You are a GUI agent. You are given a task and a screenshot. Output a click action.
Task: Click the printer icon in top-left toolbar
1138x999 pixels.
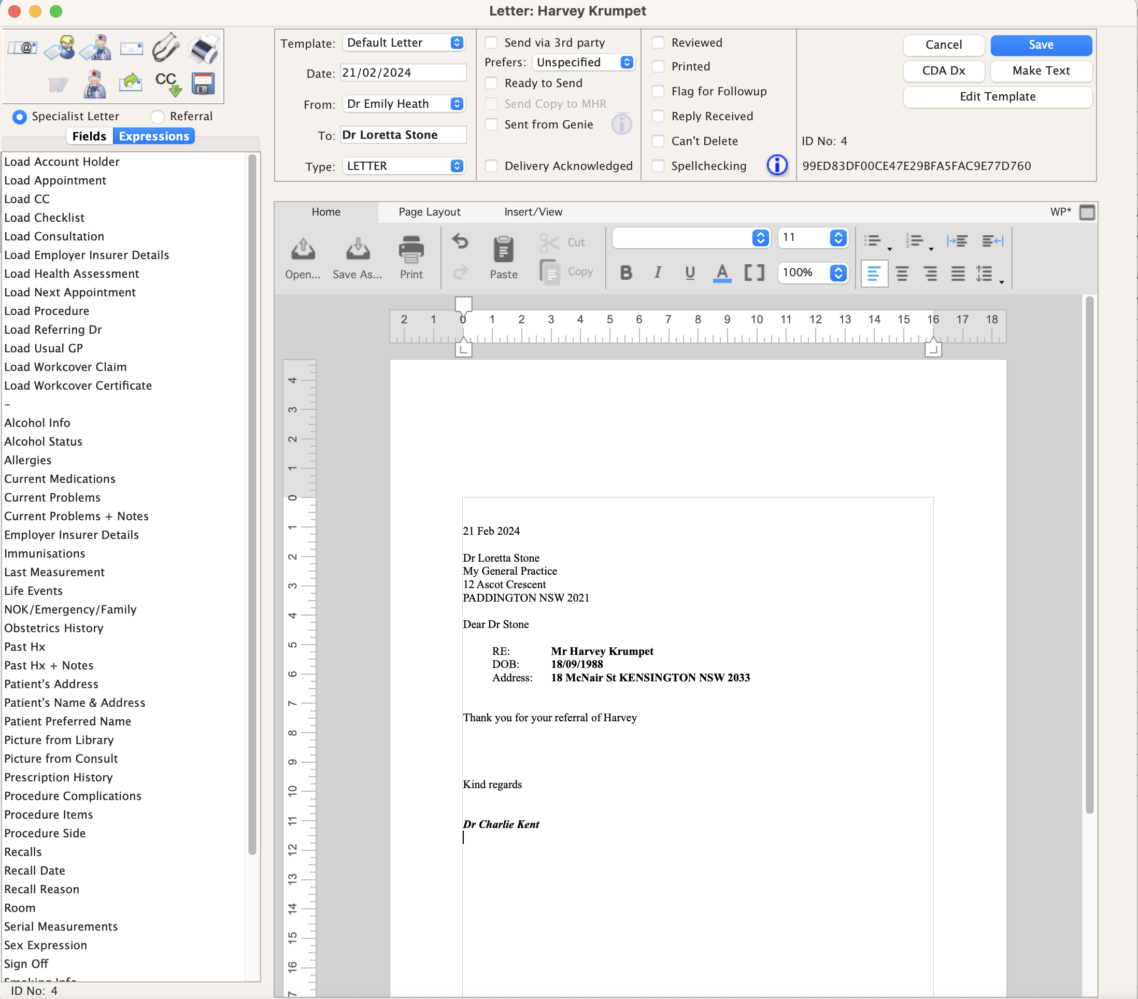click(x=203, y=47)
